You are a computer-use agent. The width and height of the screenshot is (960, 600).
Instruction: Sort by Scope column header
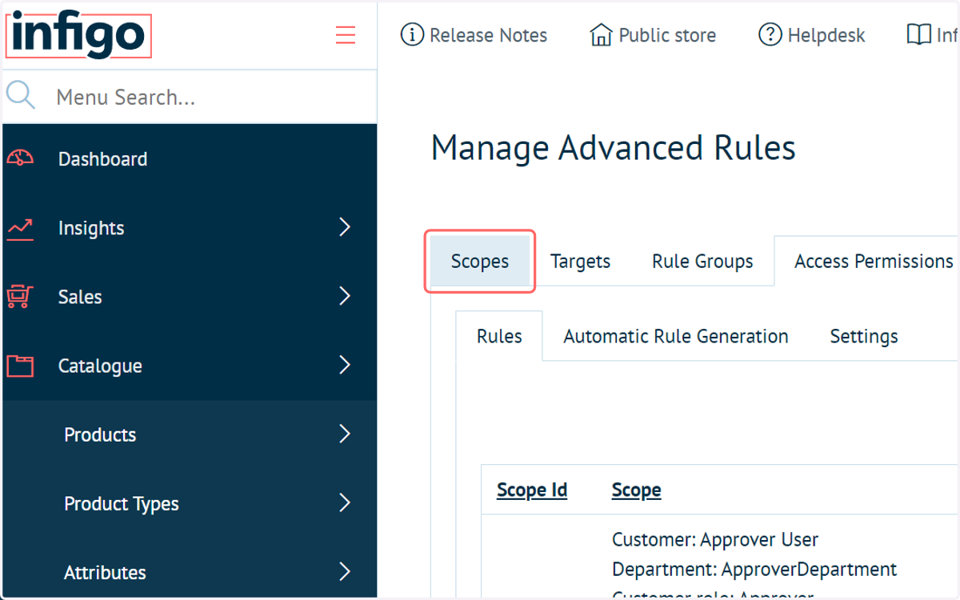pyautogui.click(x=637, y=490)
